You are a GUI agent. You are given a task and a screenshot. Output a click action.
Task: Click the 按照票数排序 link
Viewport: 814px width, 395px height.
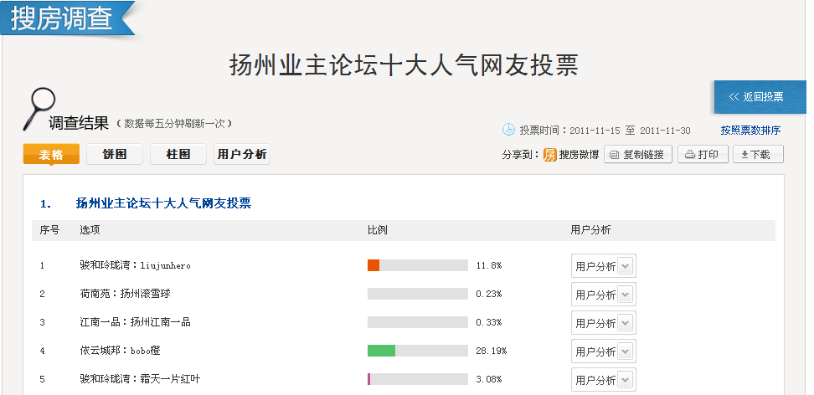click(x=750, y=131)
